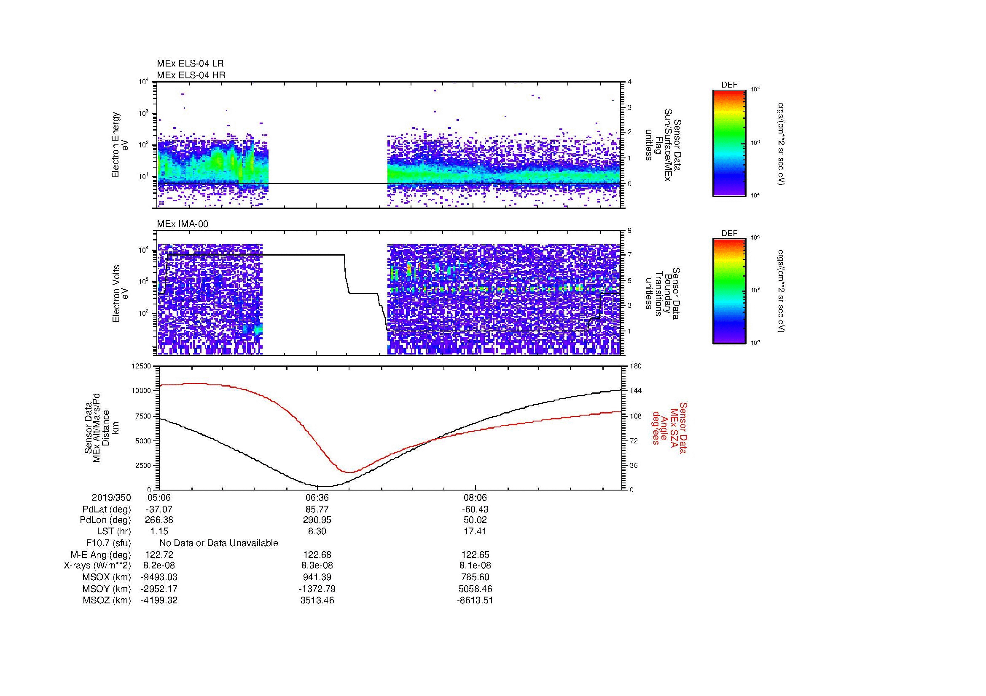This screenshot has width=986, height=696.
Task: Click the top colorbar units label 'ergs/(cm**2-sr-sec-eV)'
Action: coord(782,143)
